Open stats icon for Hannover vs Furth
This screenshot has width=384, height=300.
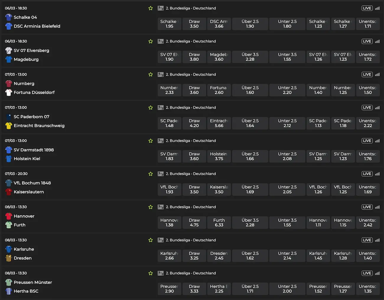tap(377, 207)
